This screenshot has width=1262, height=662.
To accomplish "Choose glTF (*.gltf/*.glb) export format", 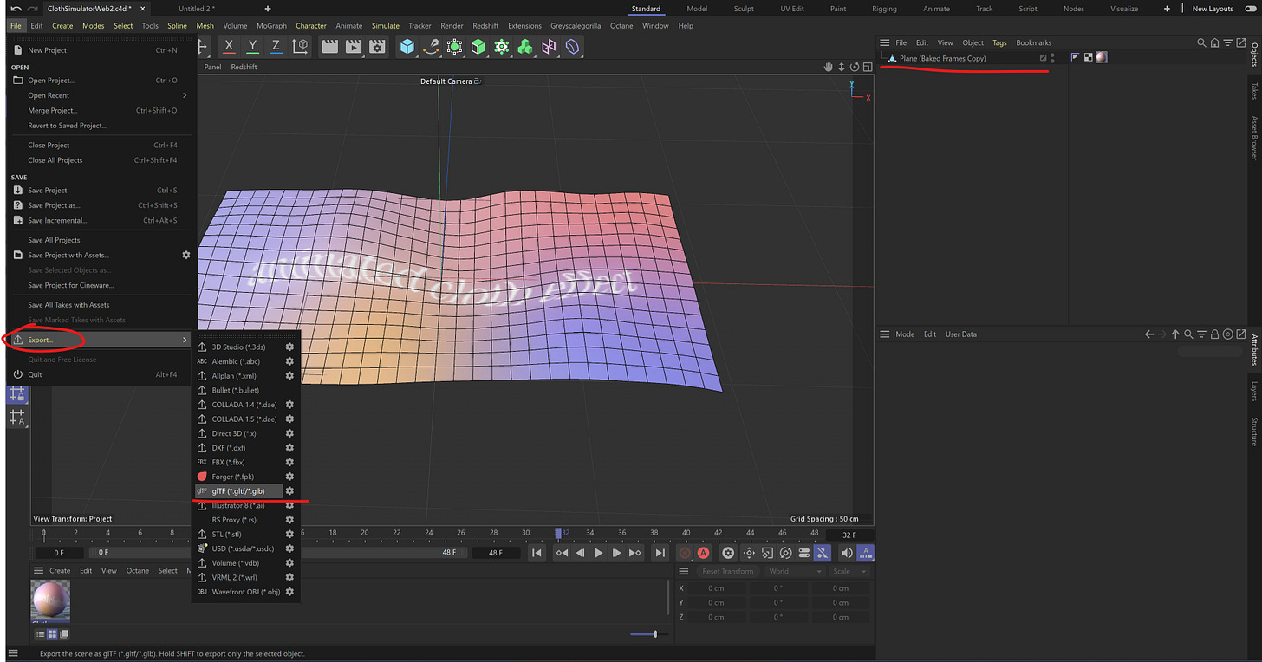I will click(x=237, y=491).
